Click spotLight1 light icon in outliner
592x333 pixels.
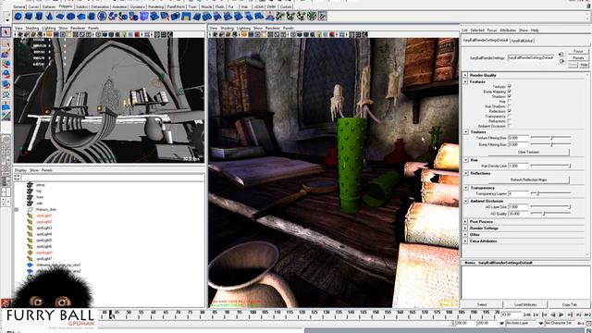(x=30, y=216)
